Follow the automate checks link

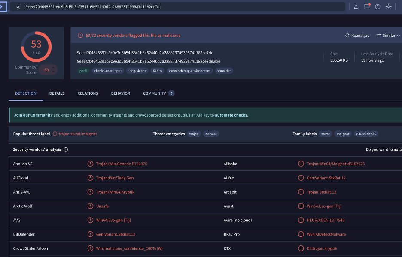point(231,115)
